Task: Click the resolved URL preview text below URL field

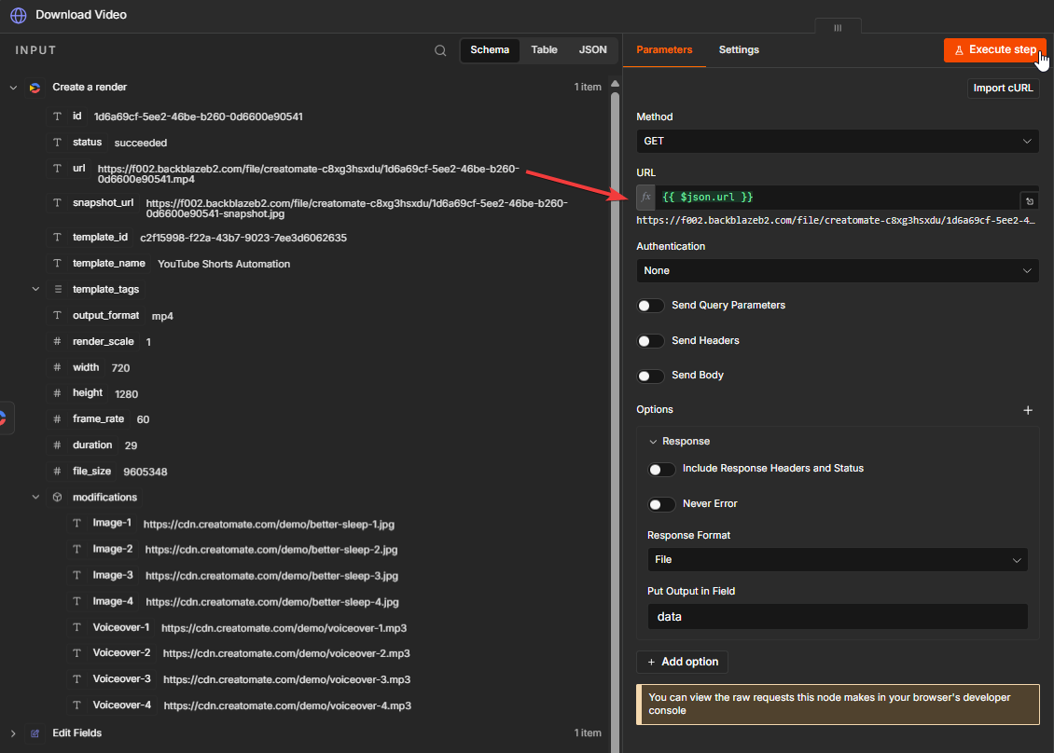Action: tap(836, 220)
